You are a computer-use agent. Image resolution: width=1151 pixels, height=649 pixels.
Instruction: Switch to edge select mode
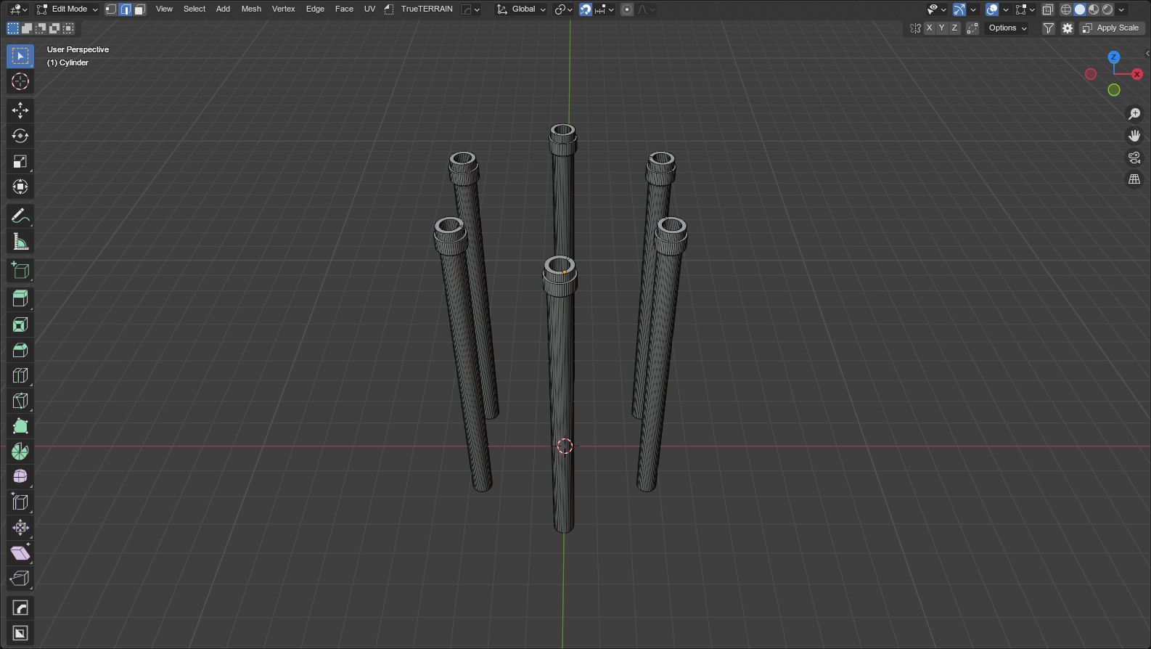tap(126, 9)
